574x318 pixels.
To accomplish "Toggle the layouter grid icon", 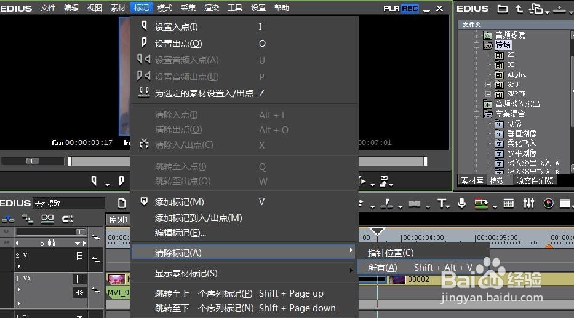I will click(x=508, y=203).
